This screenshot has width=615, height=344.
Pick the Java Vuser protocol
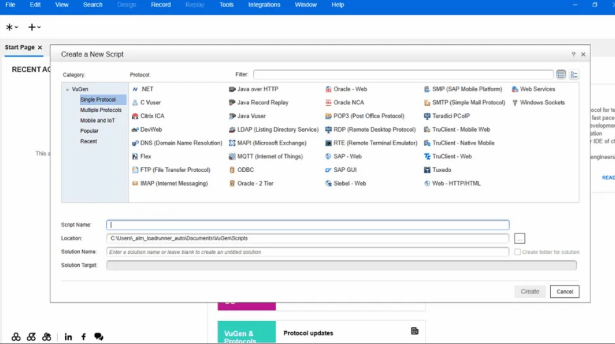(247, 116)
